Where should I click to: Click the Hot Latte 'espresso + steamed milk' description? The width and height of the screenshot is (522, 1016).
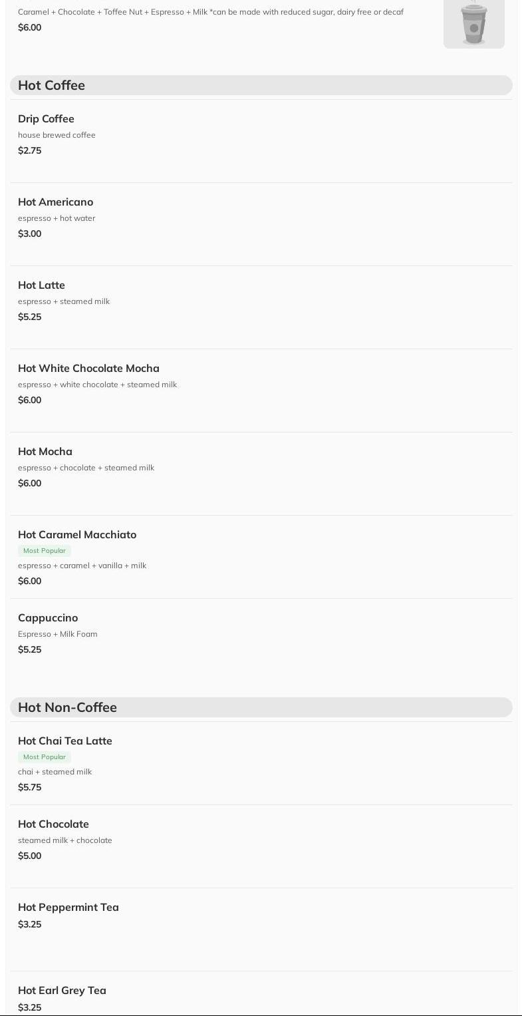(x=64, y=301)
